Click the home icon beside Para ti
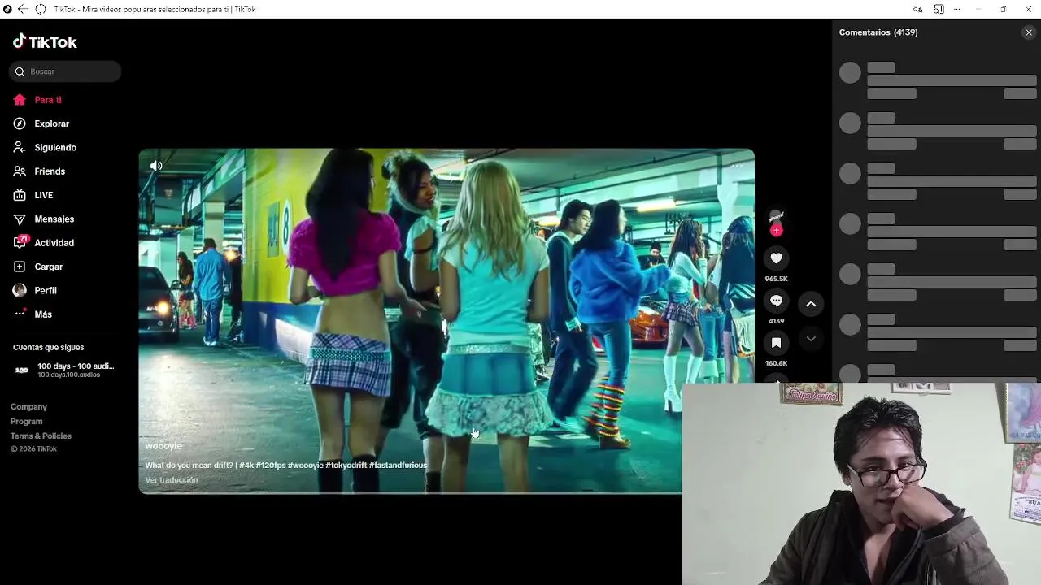The width and height of the screenshot is (1041, 585). tap(20, 100)
